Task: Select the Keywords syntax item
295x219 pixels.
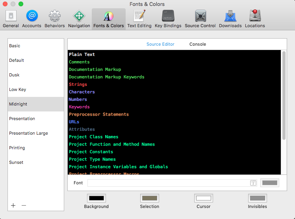Action: [174, 107]
